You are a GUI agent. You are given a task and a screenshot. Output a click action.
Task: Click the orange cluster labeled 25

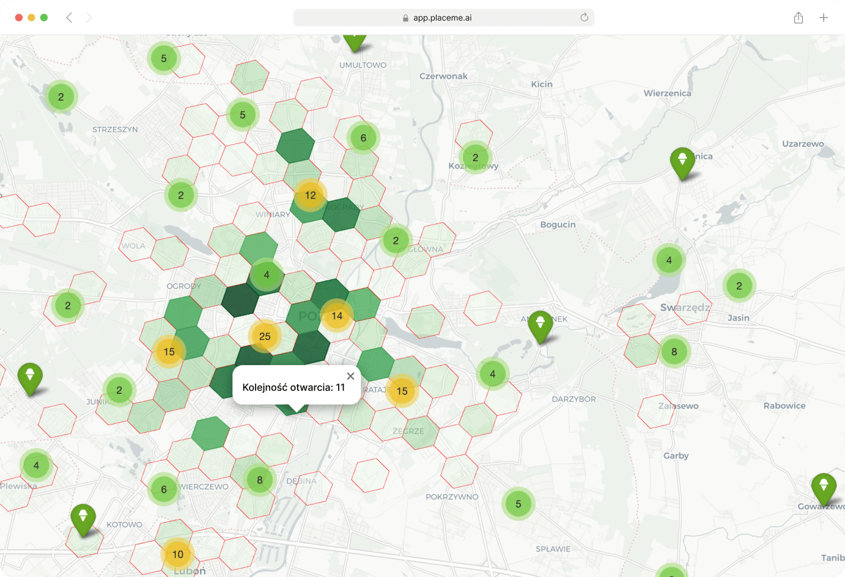tap(265, 336)
